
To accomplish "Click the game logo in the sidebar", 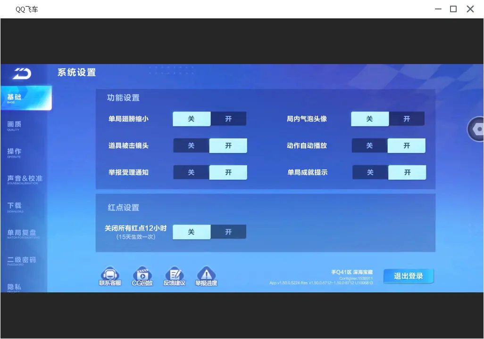I will click(x=22, y=73).
